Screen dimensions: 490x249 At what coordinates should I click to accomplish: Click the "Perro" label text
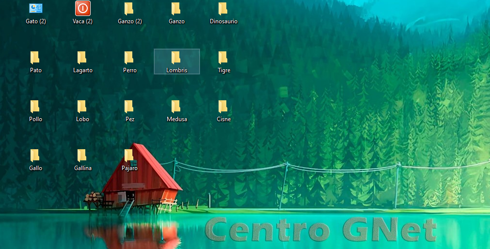[x=130, y=70]
